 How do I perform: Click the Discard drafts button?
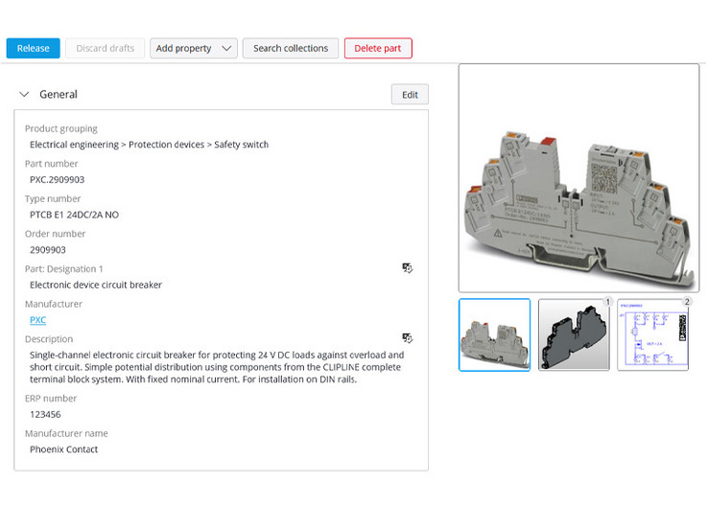click(106, 48)
